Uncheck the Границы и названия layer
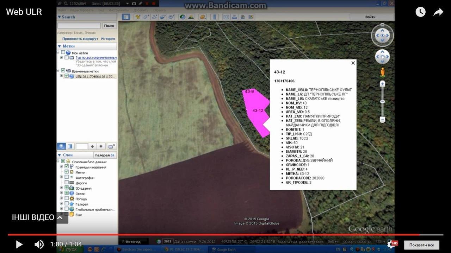The image size is (451, 253). pyautogui.click(x=67, y=167)
